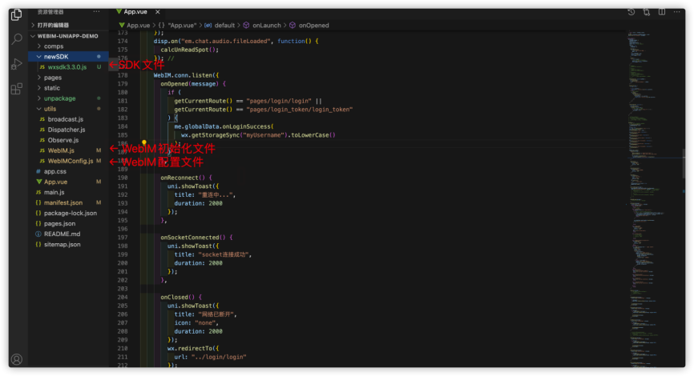Viewport: 694px width, 376px height.
Task: Click the lightbulb code action icon
Action: (x=144, y=142)
